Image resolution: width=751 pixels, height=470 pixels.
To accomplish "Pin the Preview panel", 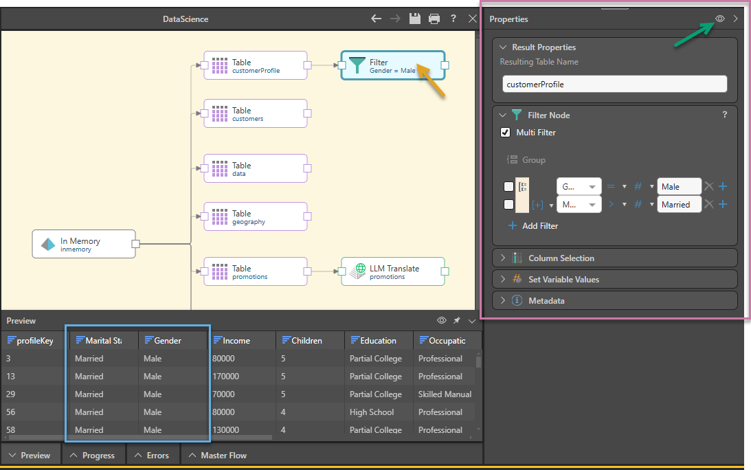I will click(456, 321).
